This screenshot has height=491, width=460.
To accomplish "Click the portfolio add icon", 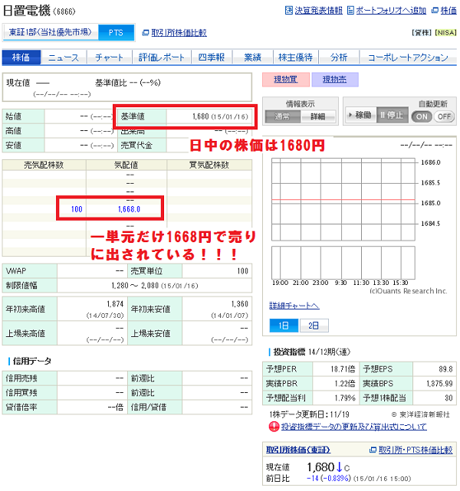I will tap(350, 10).
